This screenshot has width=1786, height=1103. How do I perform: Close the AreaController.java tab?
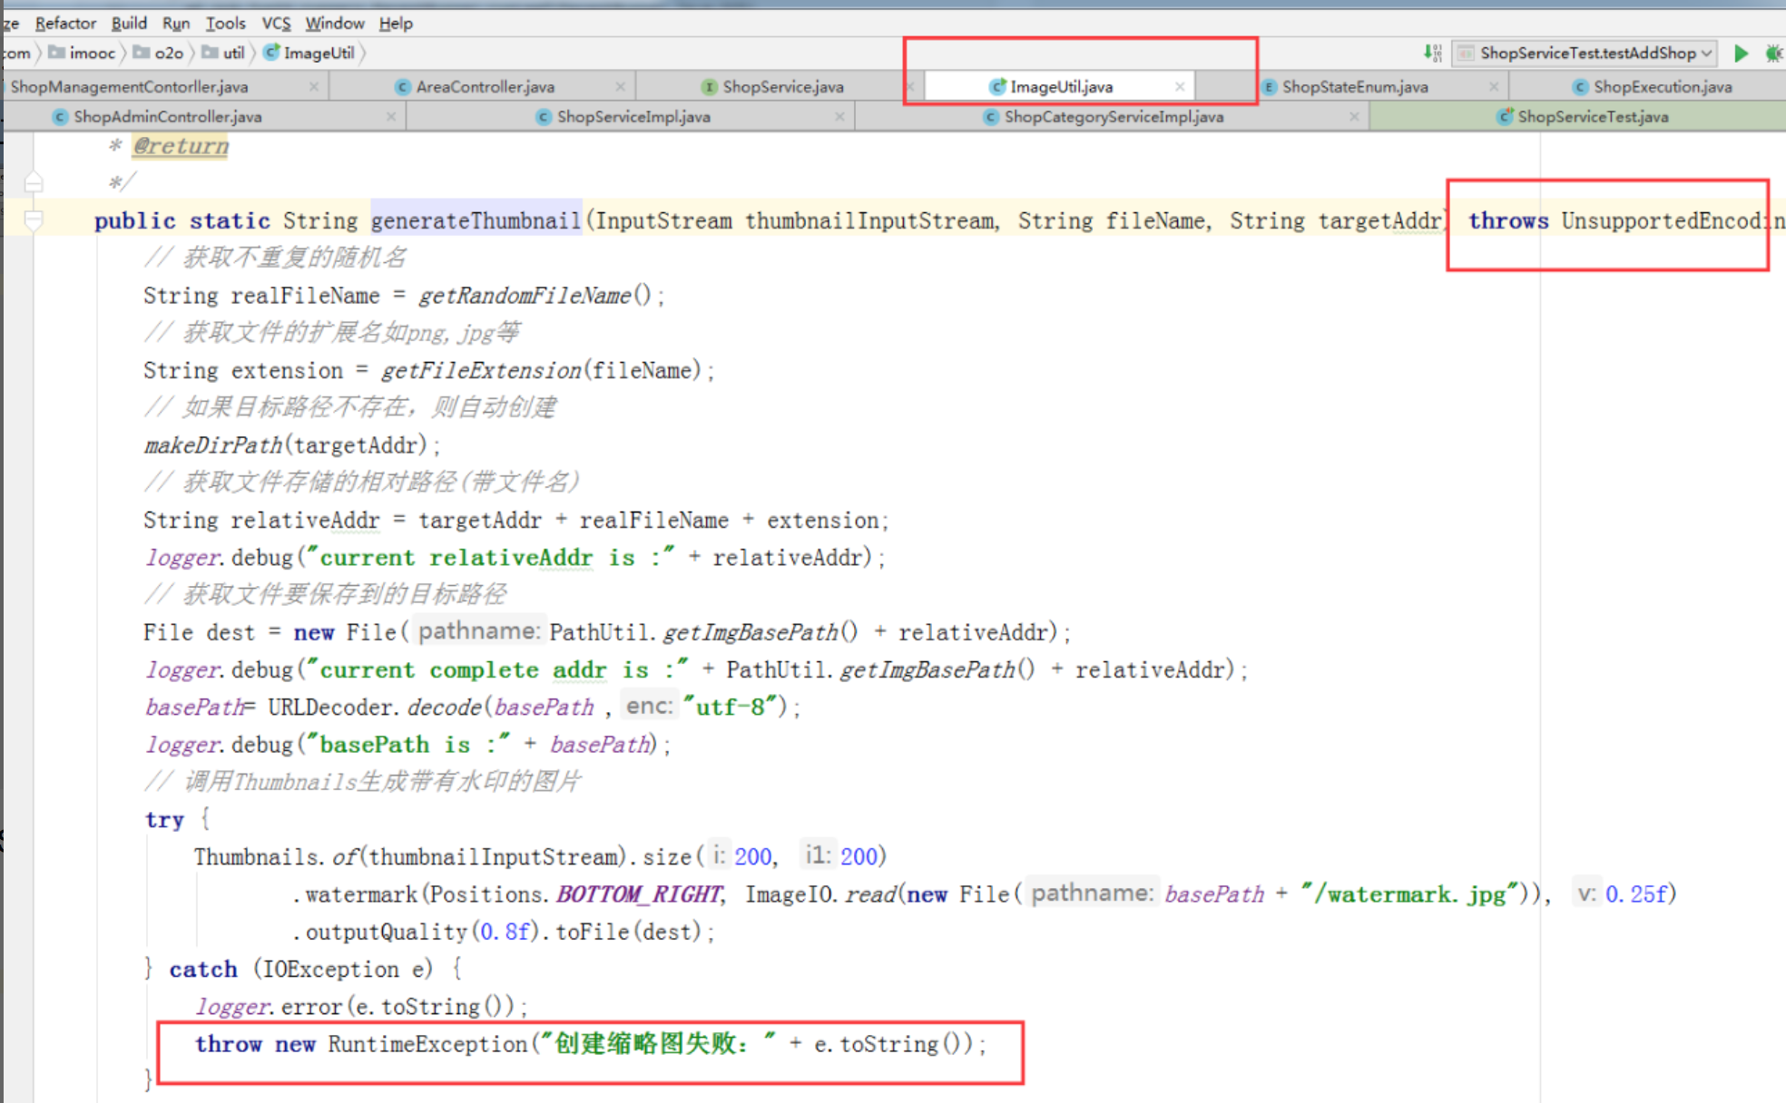620,86
